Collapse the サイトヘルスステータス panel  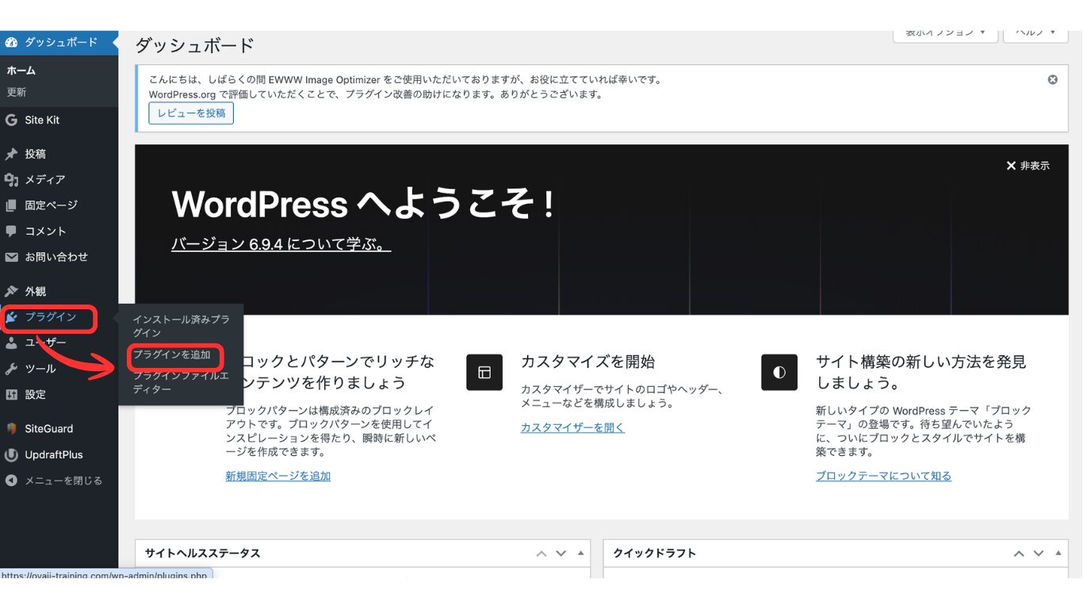(581, 553)
